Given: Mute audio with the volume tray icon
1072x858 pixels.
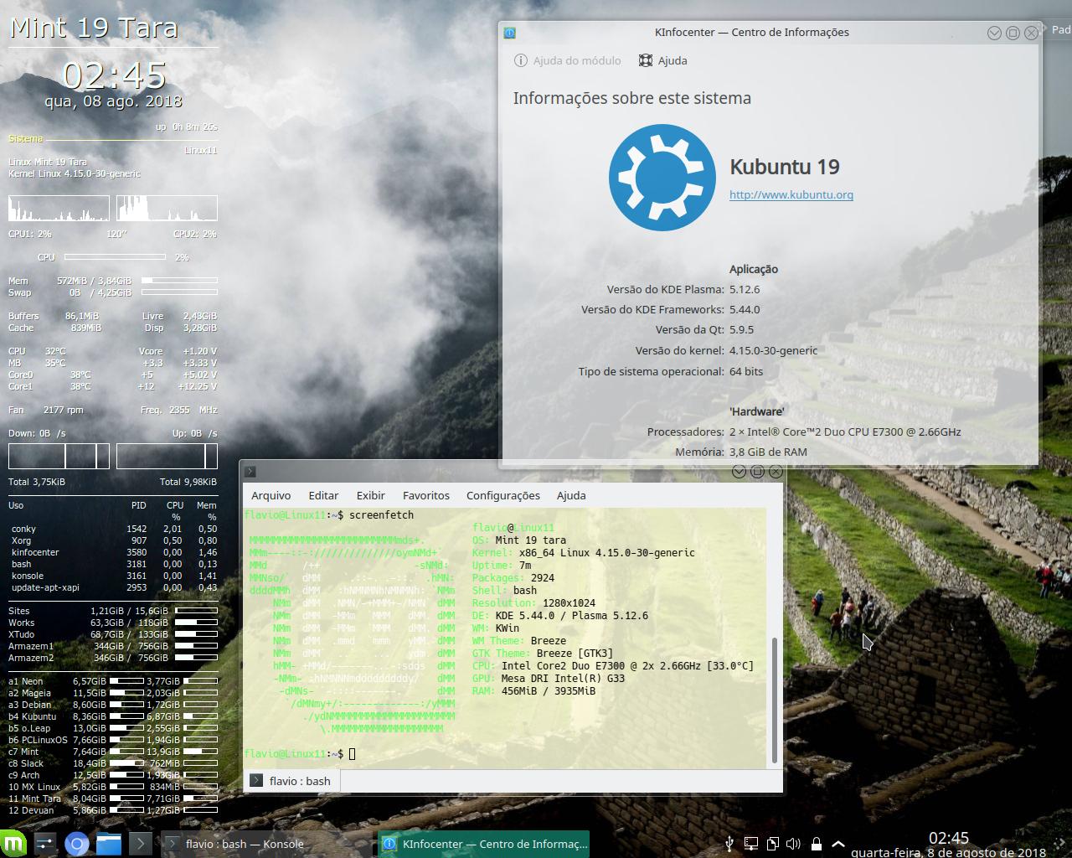Looking at the screenshot, I should [x=792, y=844].
